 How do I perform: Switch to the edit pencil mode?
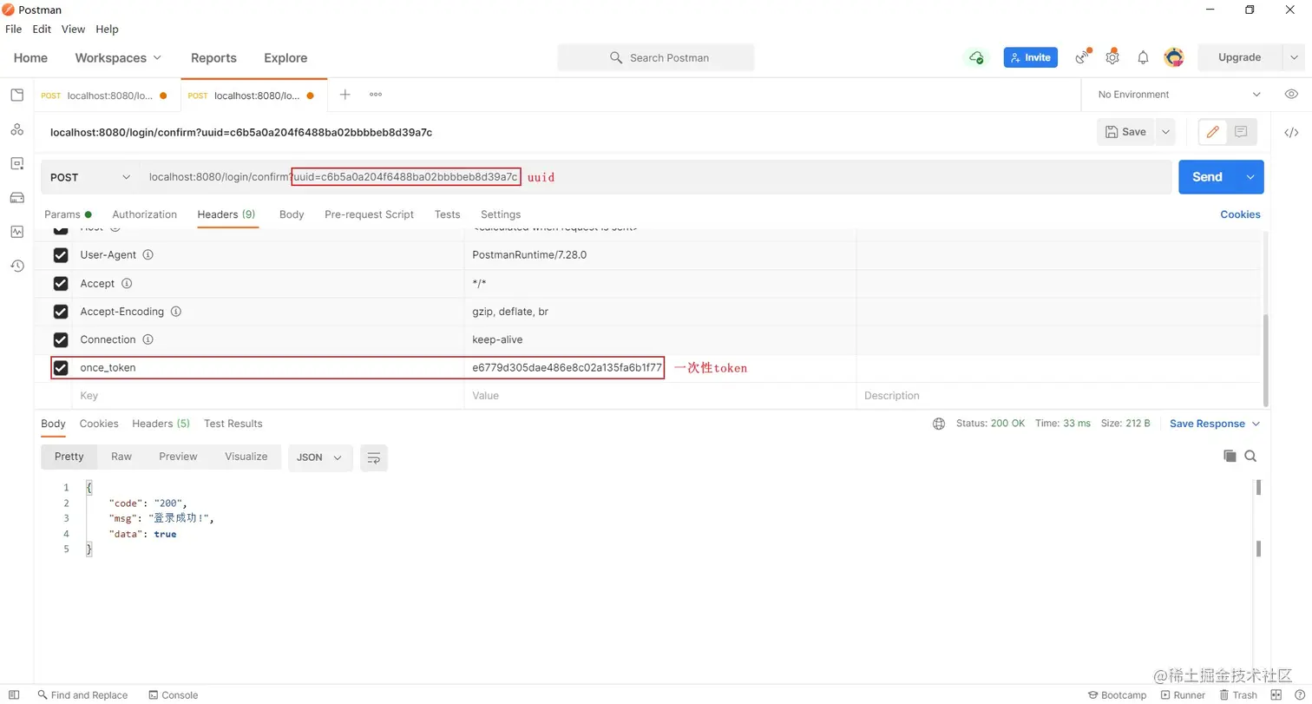pos(1212,132)
